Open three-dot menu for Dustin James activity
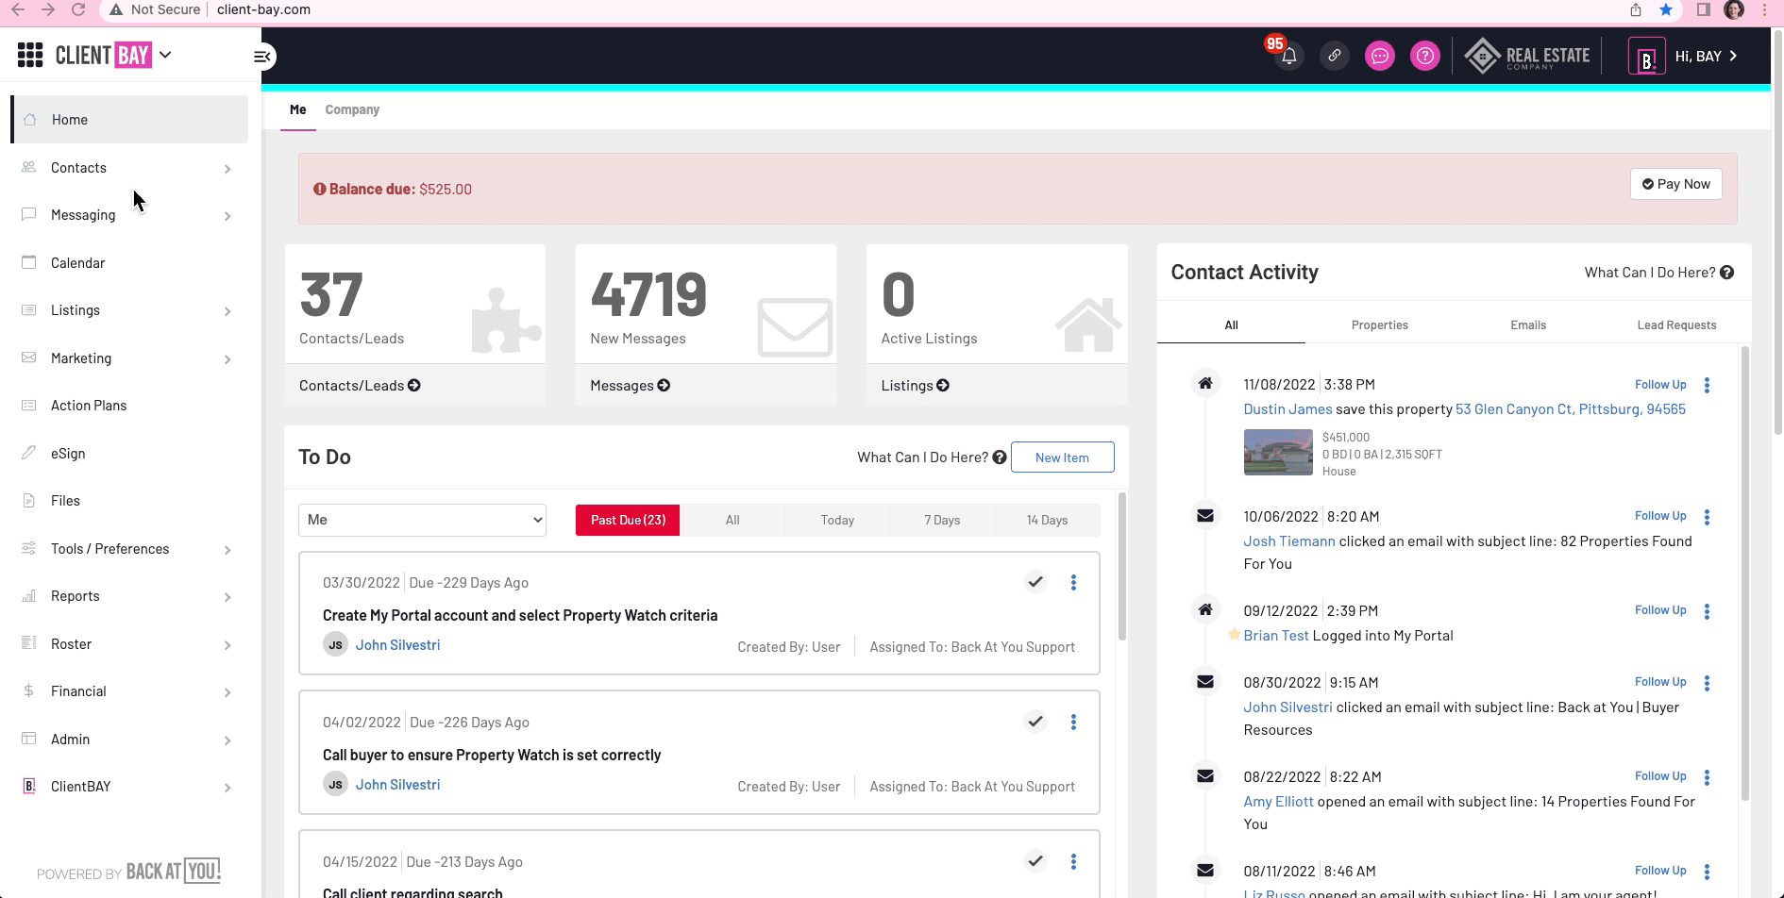 click(x=1707, y=385)
